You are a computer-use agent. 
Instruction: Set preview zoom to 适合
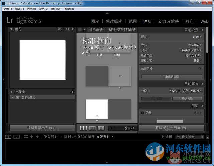tap(60, 29)
